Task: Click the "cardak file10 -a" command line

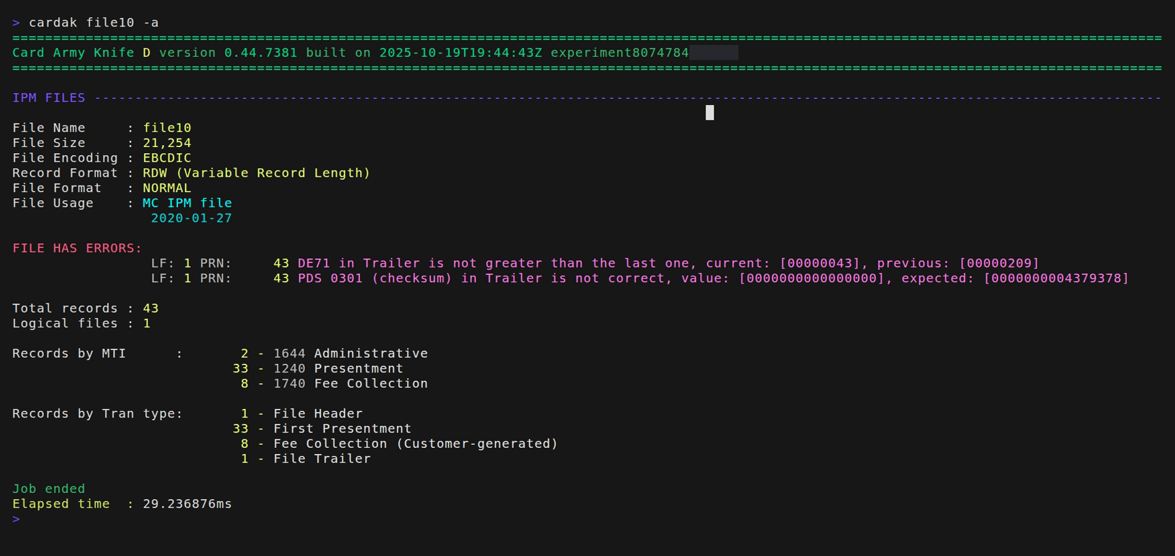Action: (93, 23)
